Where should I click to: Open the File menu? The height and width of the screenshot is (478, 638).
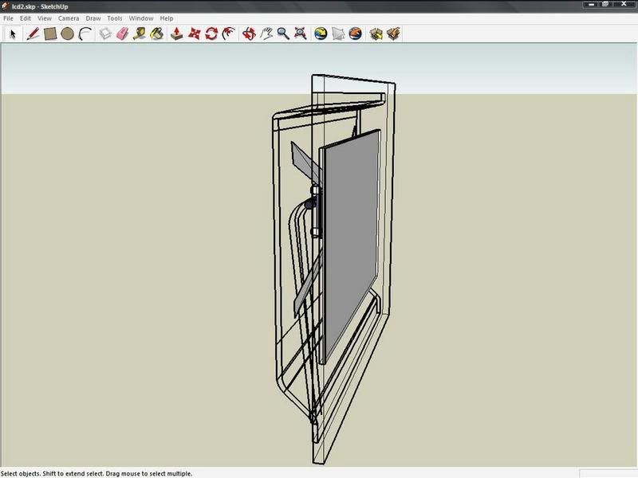click(8, 18)
